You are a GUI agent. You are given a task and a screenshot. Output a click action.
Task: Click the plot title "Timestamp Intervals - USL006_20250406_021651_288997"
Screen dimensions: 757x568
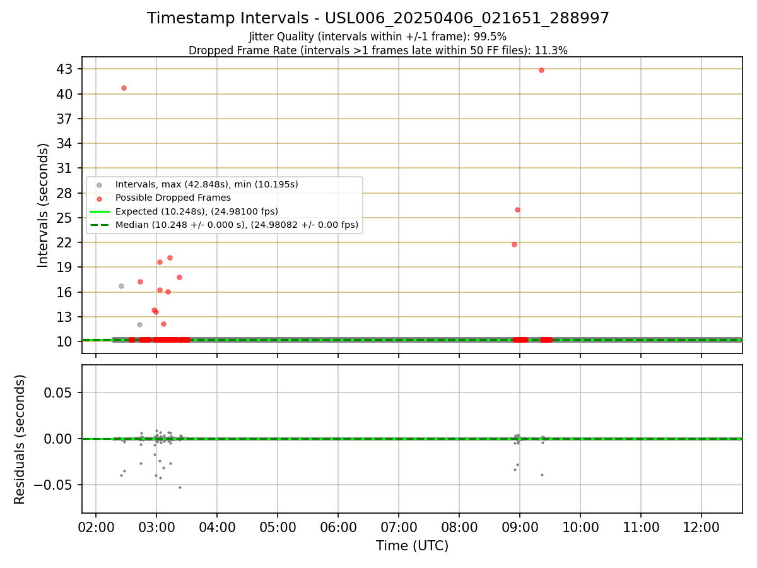coord(378,18)
